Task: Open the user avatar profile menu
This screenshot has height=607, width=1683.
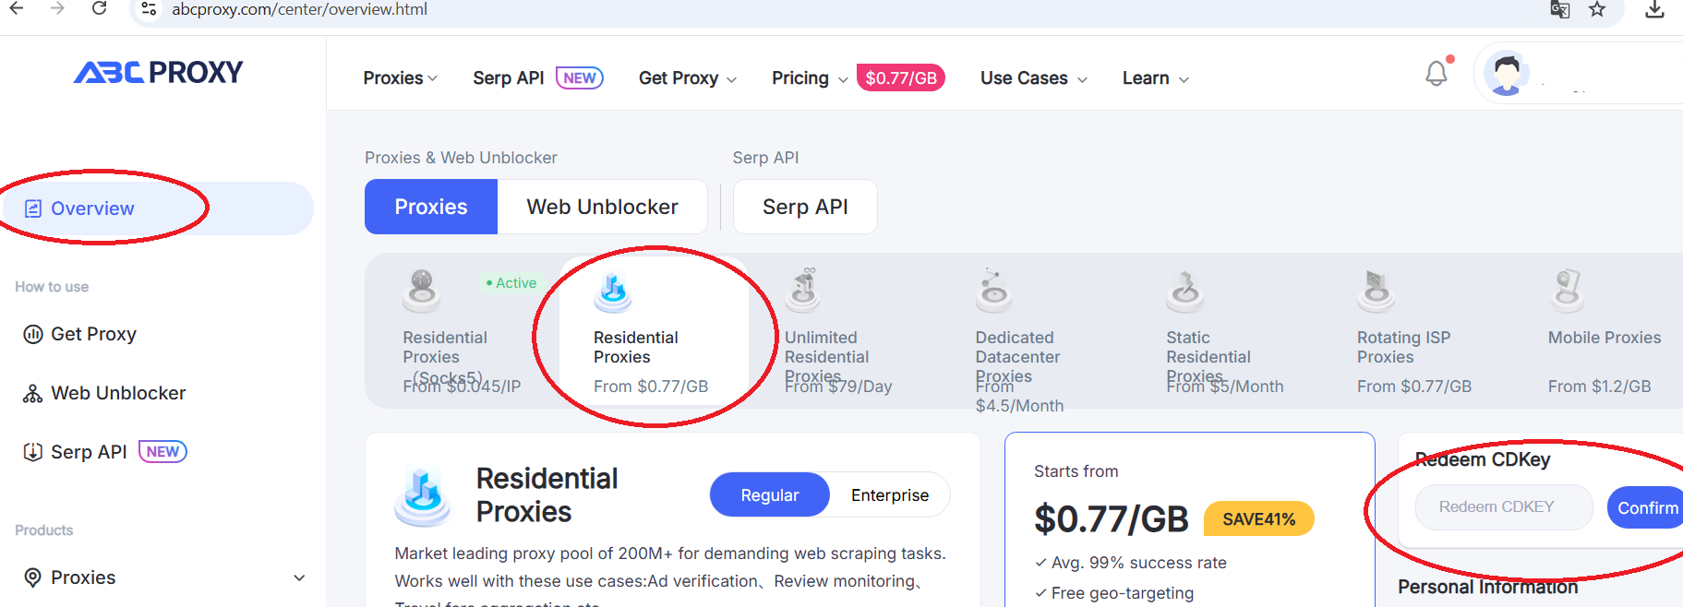Action: (1507, 73)
